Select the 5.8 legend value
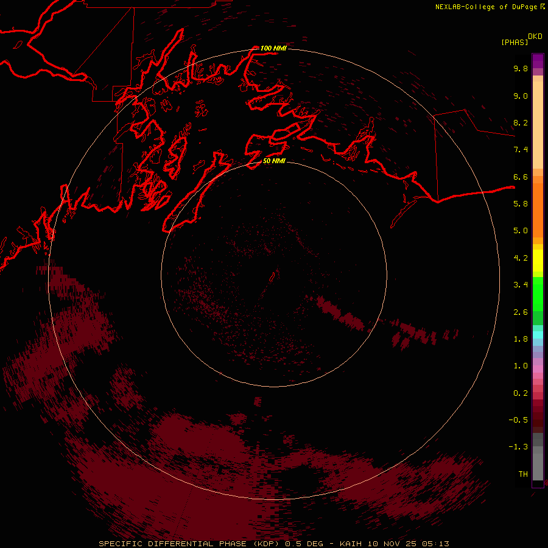This screenshot has width=548, height=548. pyautogui.click(x=521, y=204)
